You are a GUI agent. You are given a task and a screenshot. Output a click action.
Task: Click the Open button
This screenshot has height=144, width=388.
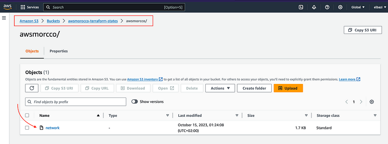166,88
